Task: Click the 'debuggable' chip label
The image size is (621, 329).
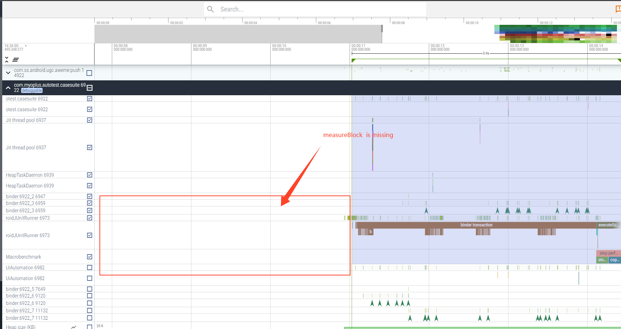Action: (32, 90)
